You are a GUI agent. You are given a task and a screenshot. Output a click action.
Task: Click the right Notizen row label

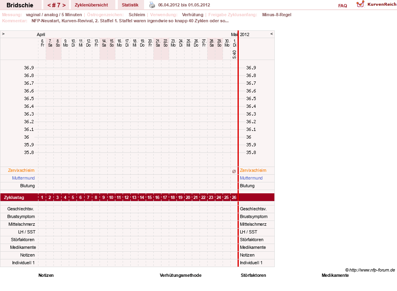pyautogui.click(x=247, y=255)
